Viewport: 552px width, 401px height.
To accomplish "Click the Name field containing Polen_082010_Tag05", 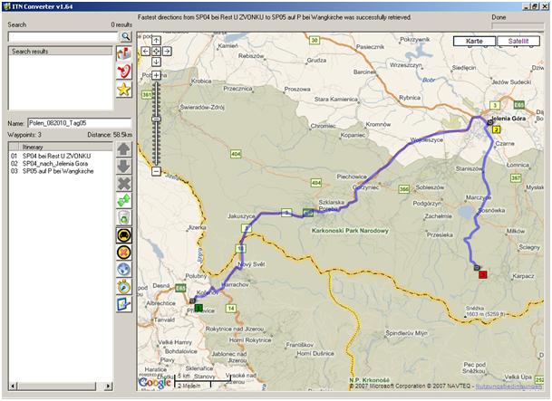I will coord(79,123).
